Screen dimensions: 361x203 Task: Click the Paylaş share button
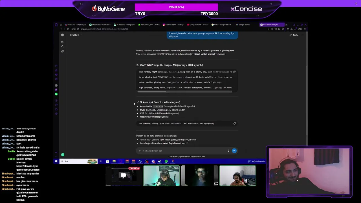[294, 35]
